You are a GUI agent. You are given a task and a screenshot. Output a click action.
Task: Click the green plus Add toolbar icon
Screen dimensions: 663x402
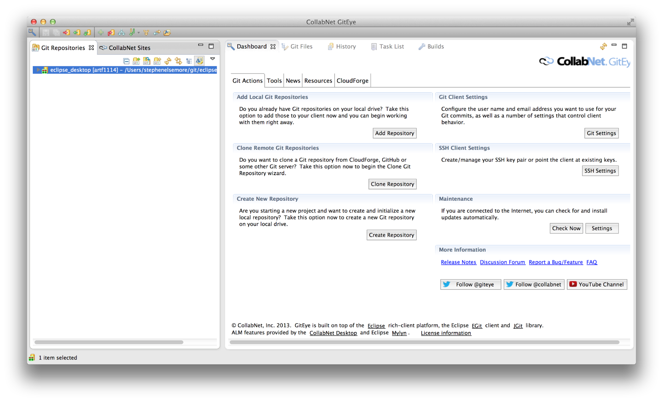(x=101, y=33)
